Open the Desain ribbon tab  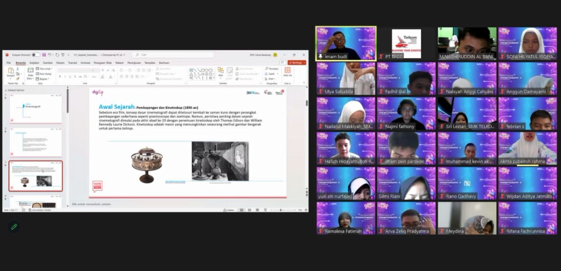[60, 63]
